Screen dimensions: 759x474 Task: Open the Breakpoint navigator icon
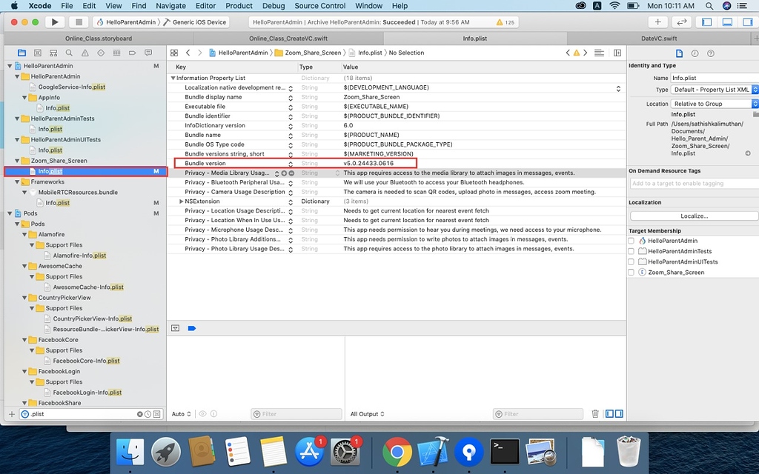[x=132, y=53]
